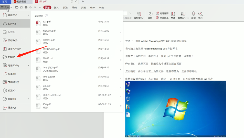The height and width of the screenshot is (138, 244).
Task: Click the printer icon in quick toolbar
Action: pyautogui.click(x=26, y=7)
